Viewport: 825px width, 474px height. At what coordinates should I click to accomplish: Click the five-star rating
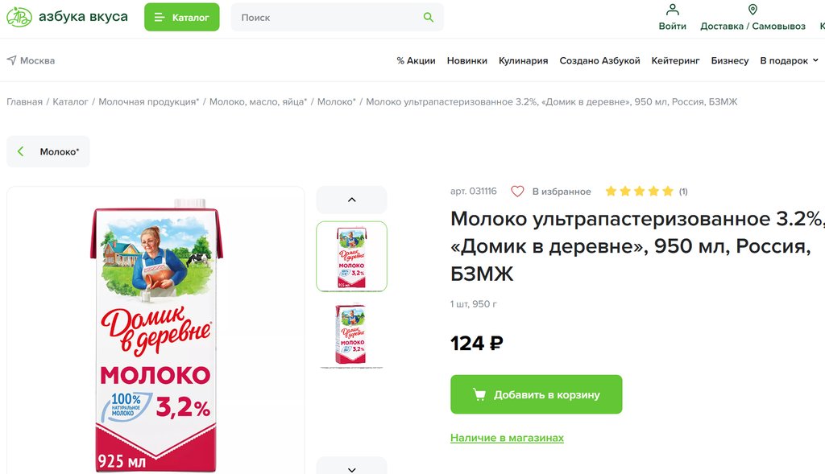tap(639, 192)
